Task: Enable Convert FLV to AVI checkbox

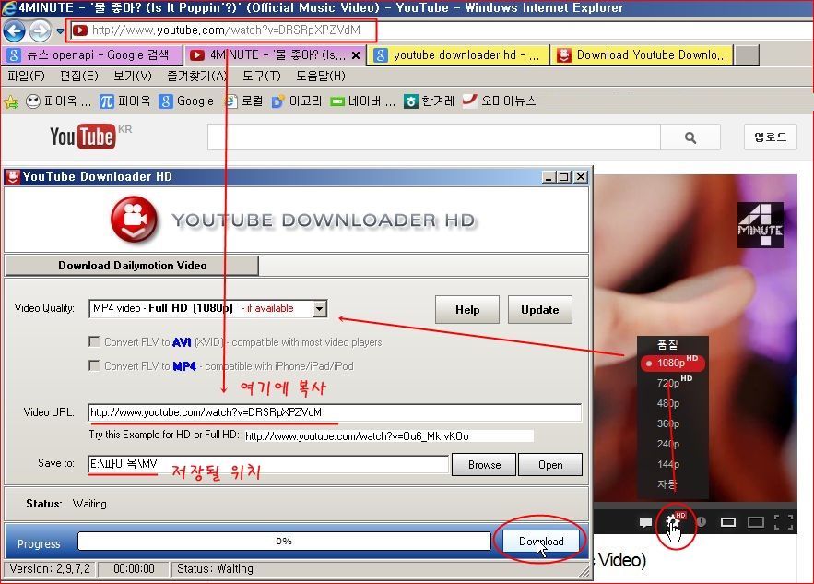Action: [x=94, y=342]
